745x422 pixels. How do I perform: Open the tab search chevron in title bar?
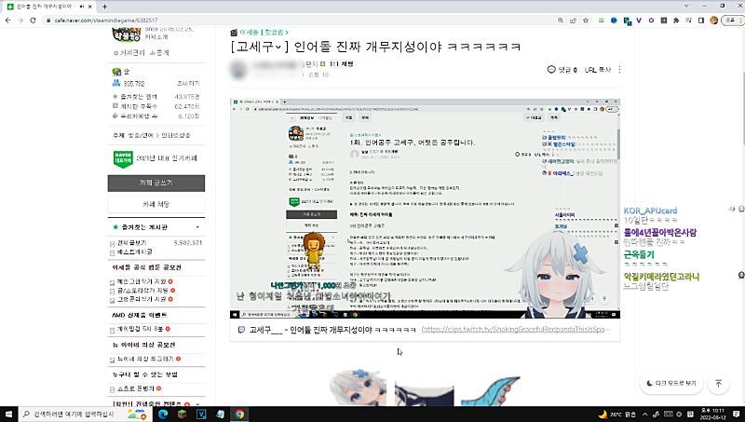click(686, 6)
